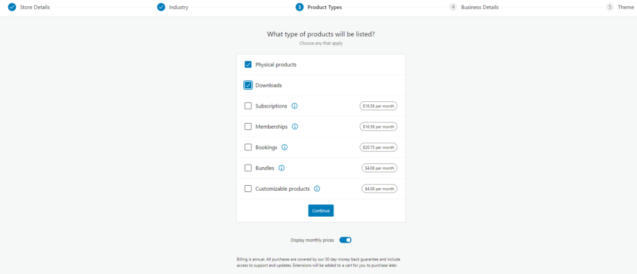The width and height of the screenshot is (637, 274).
Task: Go to the Business Details step
Action: click(480, 7)
